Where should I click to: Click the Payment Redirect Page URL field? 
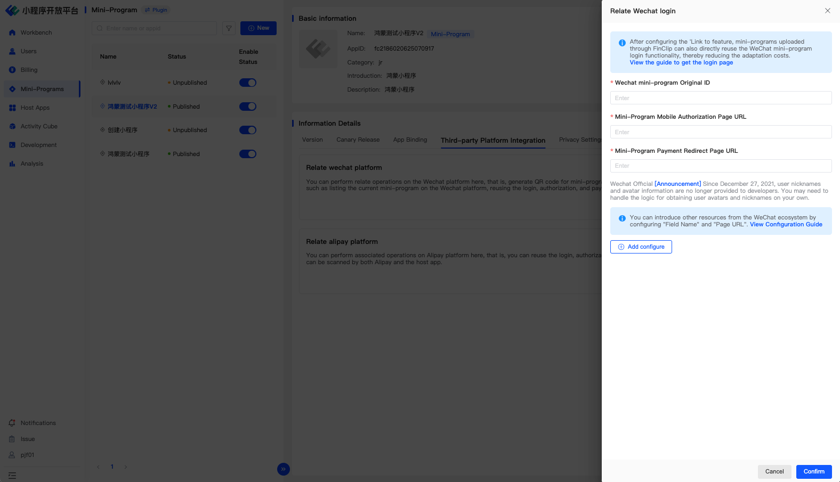coord(721,166)
